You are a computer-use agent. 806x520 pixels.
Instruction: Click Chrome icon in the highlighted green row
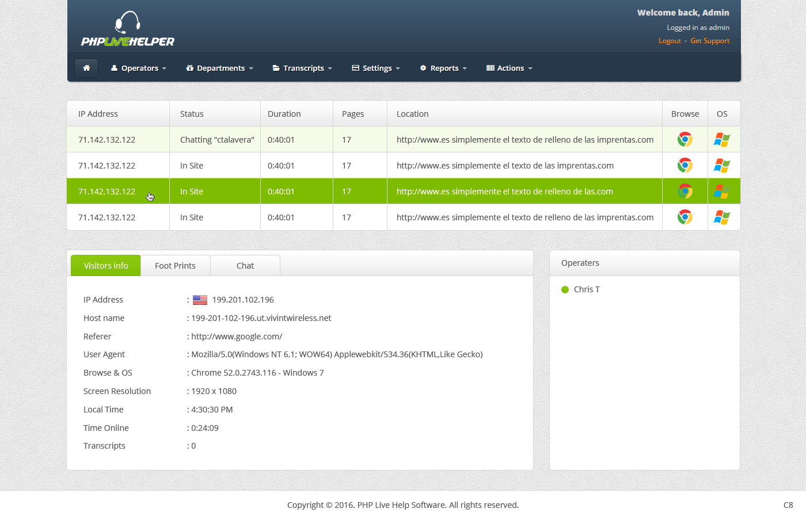pos(685,191)
